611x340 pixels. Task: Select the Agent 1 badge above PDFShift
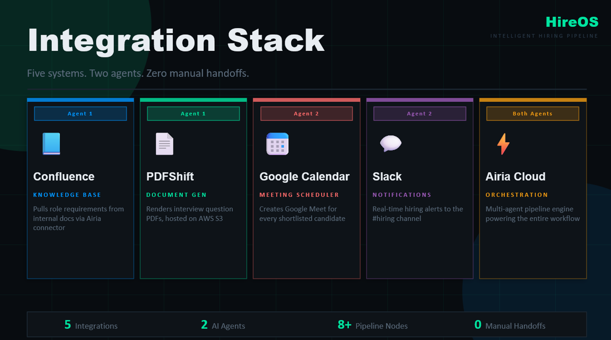pyautogui.click(x=193, y=113)
